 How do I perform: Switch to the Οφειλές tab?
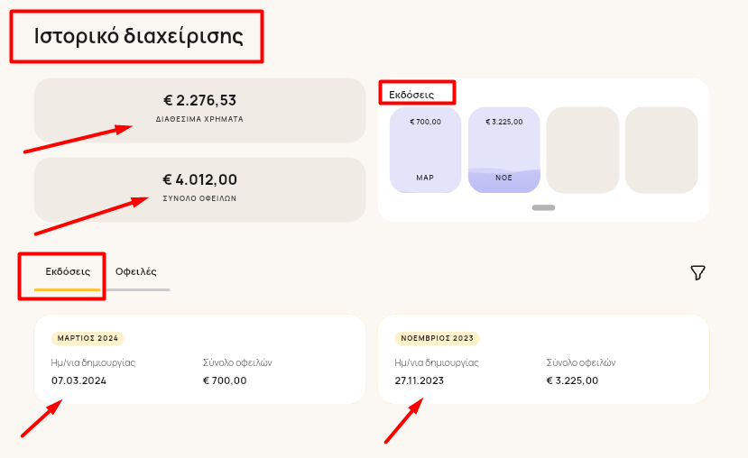point(136,271)
